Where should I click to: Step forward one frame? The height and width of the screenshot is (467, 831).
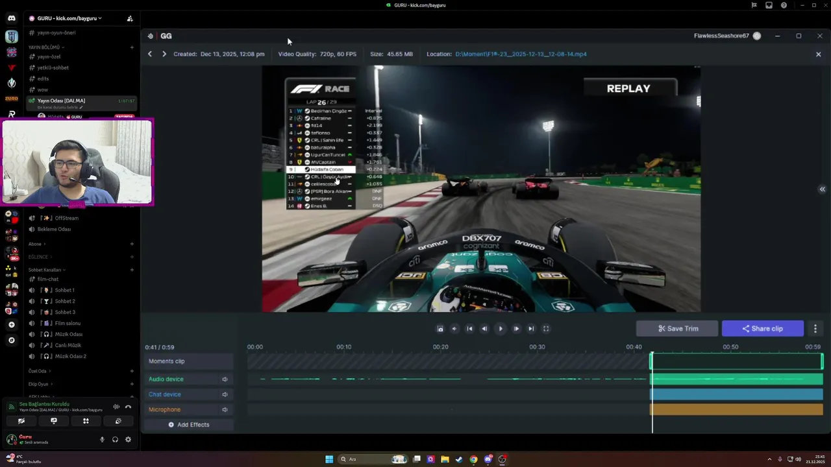516,329
